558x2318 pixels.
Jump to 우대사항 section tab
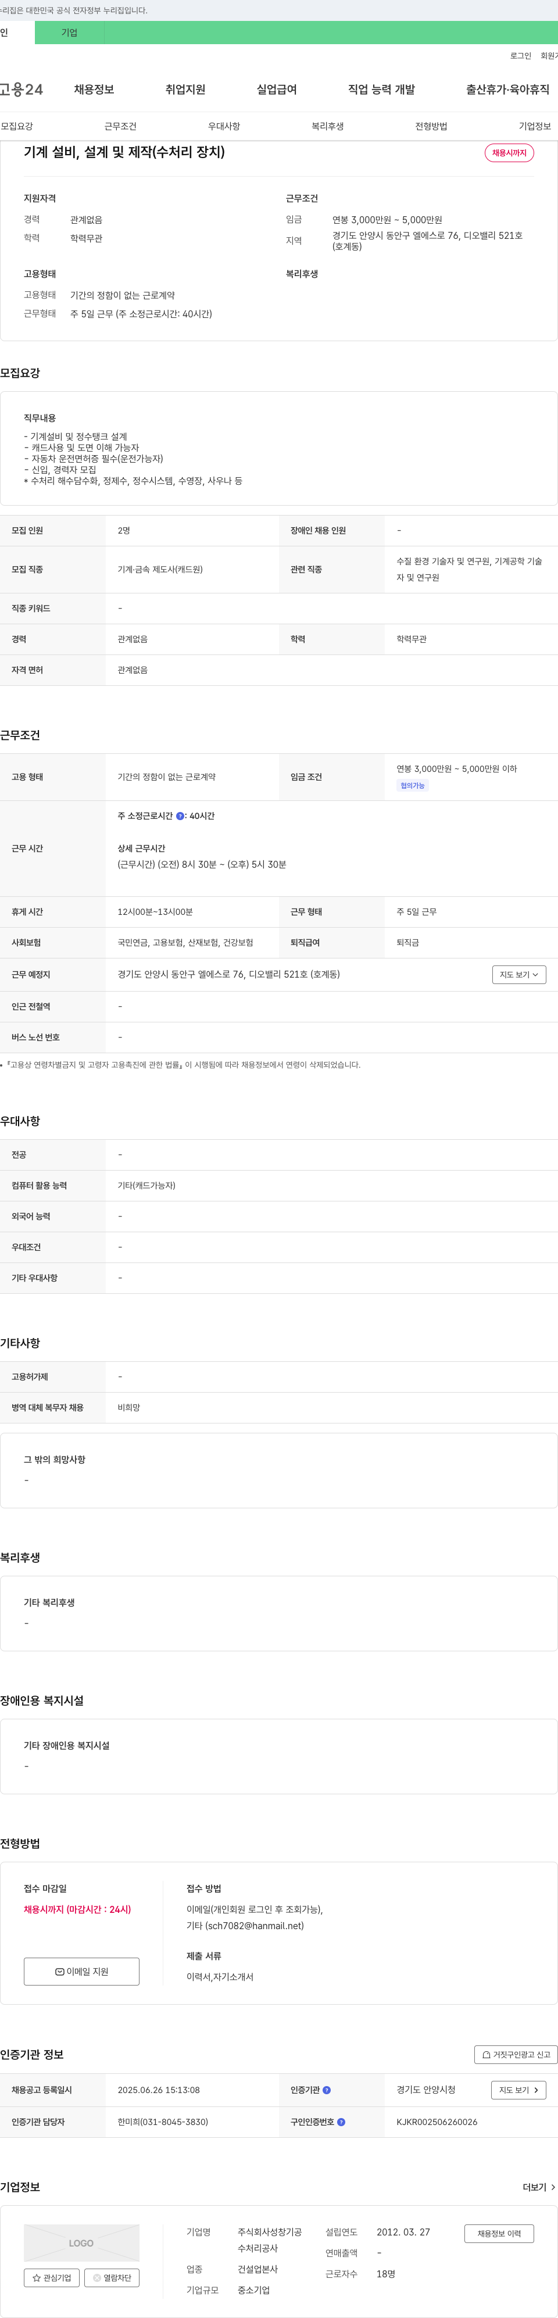point(224,126)
